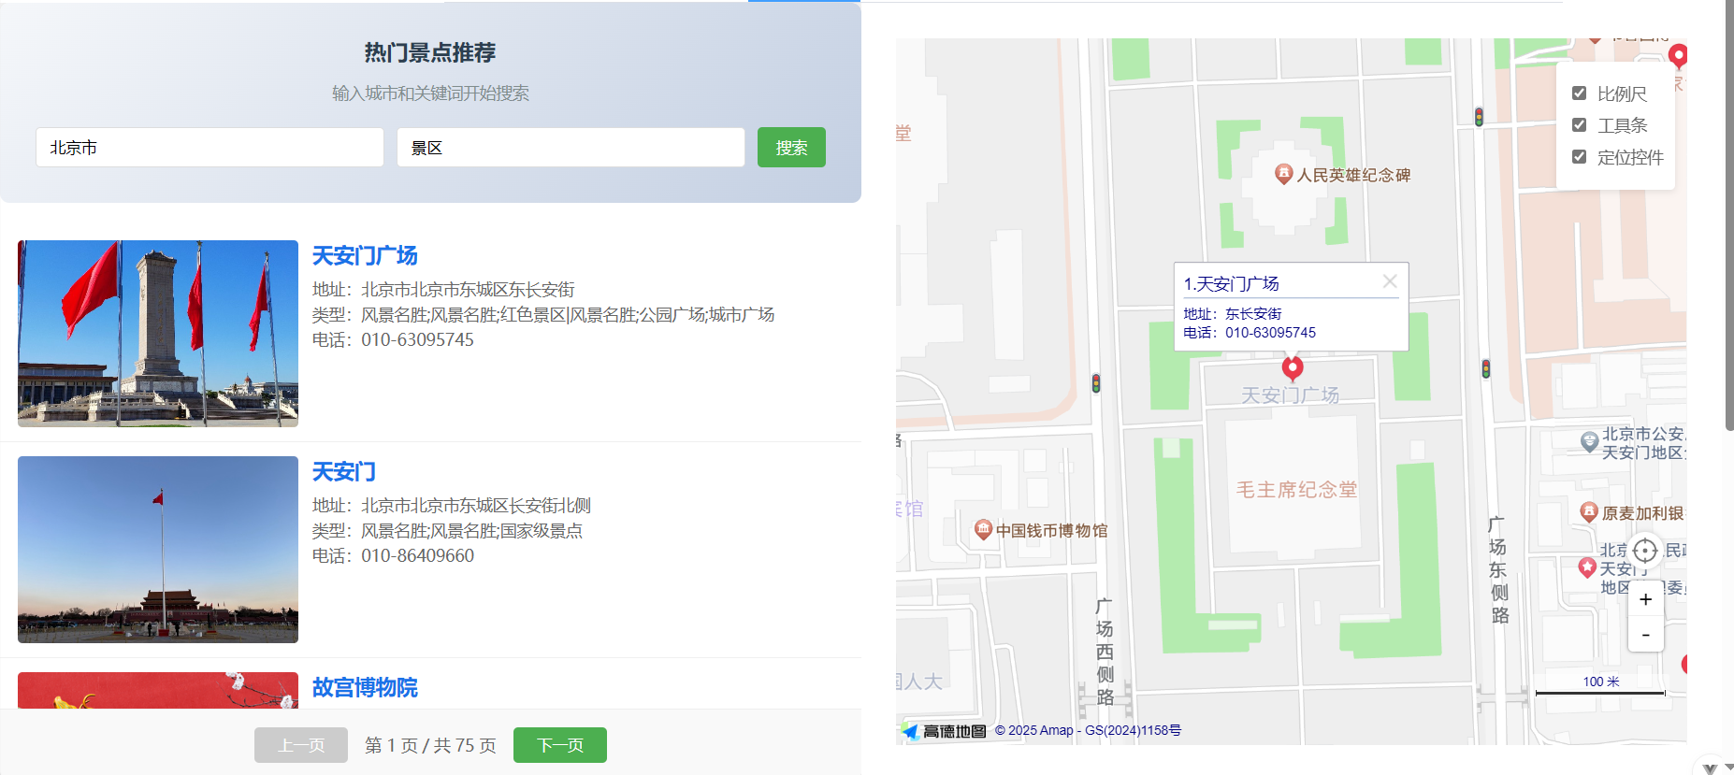Toggle the 比例尺 checkbox
The width and height of the screenshot is (1734, 775).
tap(1579, 93)
